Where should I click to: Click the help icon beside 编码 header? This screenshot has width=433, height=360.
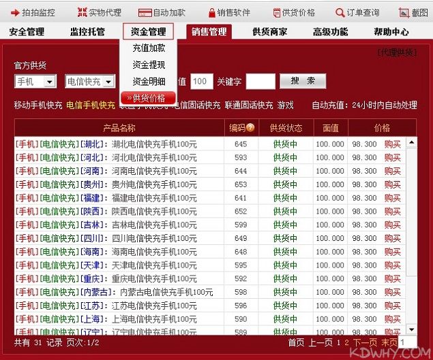[x=250, y=127]
